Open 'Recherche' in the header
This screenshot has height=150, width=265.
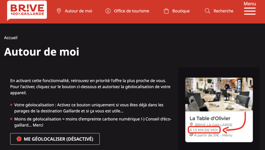(x=223, y=11)
